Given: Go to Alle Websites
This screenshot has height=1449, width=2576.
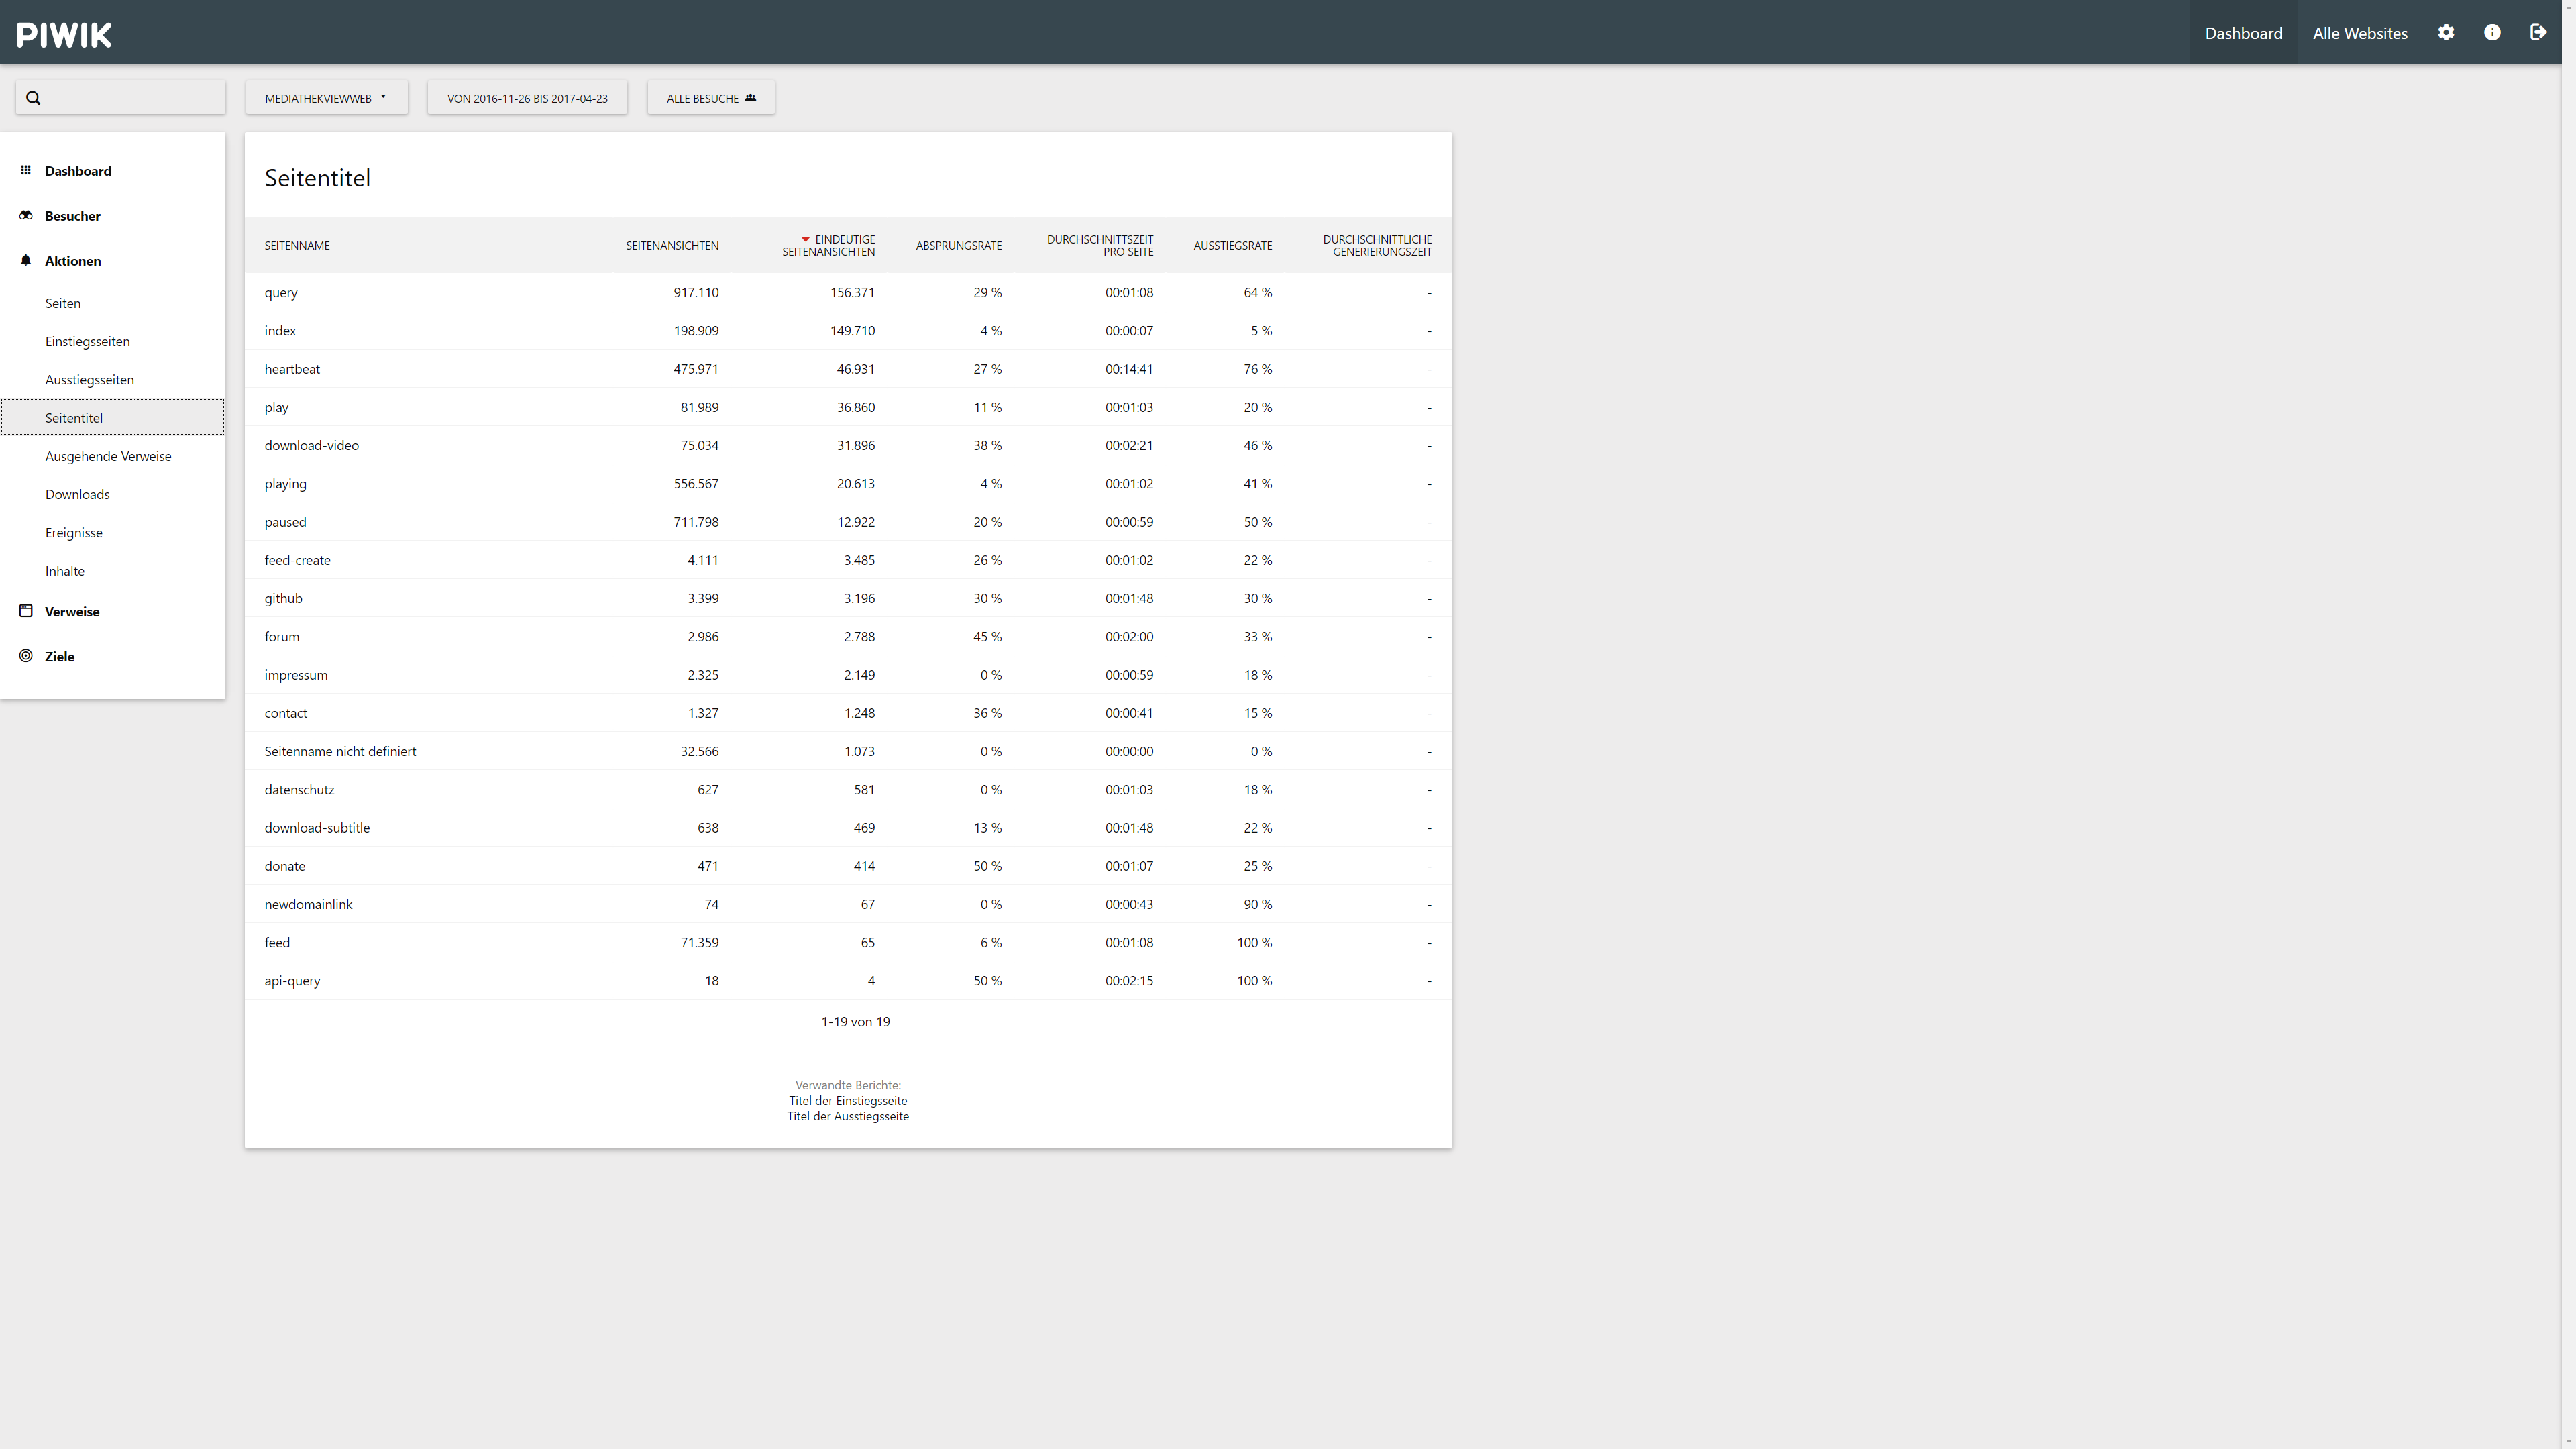Looking at the screenshot, I should (x=2359, y=33).
